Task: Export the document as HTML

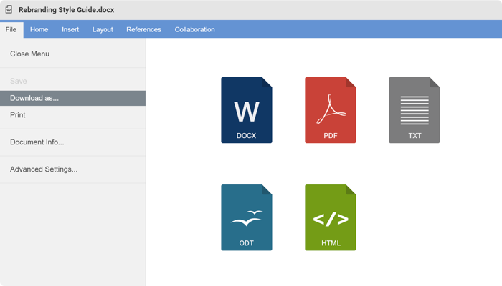Action: 331,217
